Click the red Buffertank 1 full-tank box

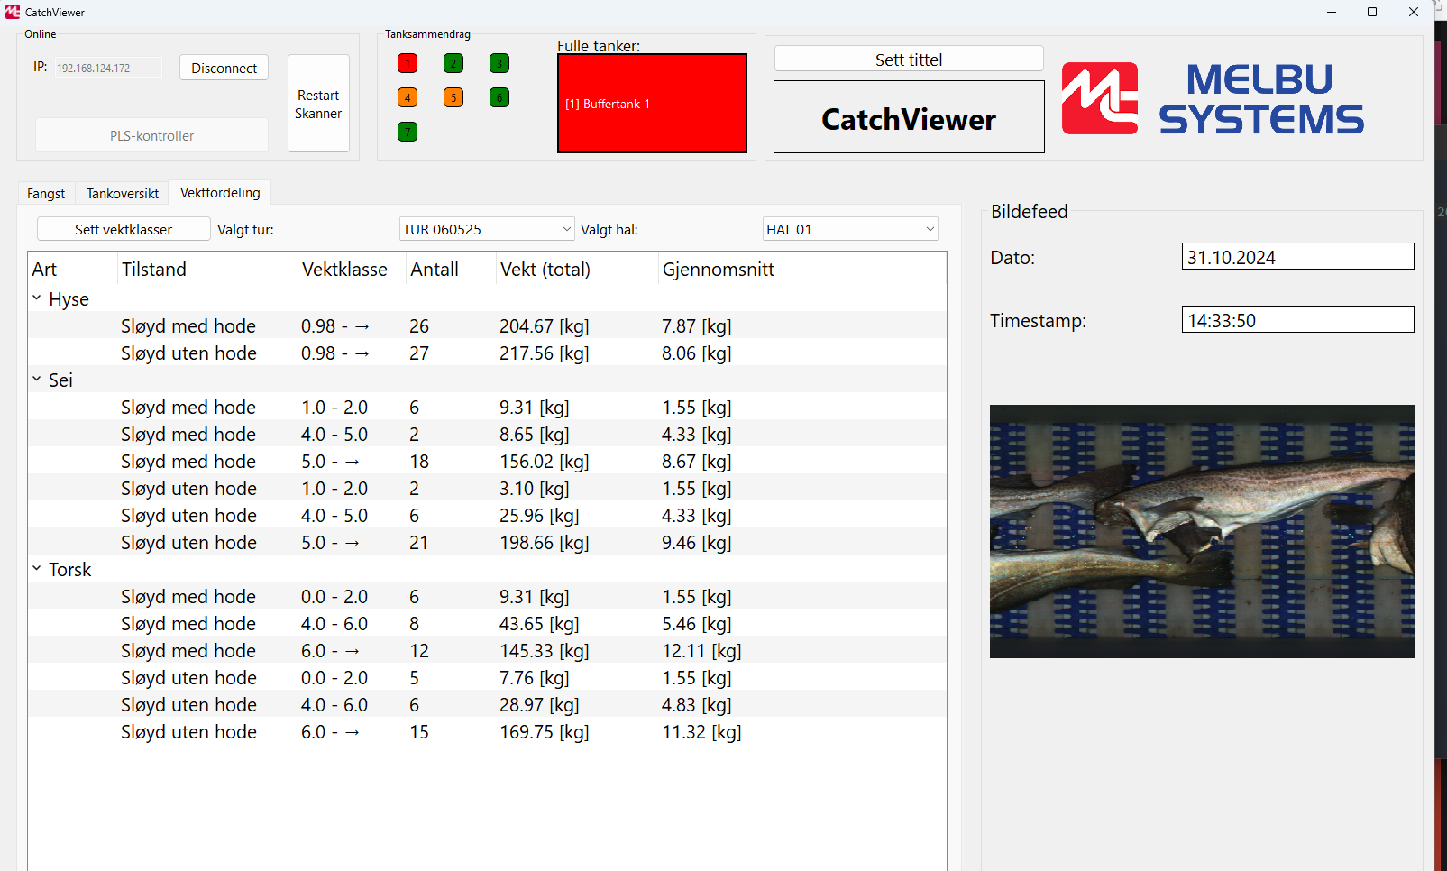click(x=652, y=104)
